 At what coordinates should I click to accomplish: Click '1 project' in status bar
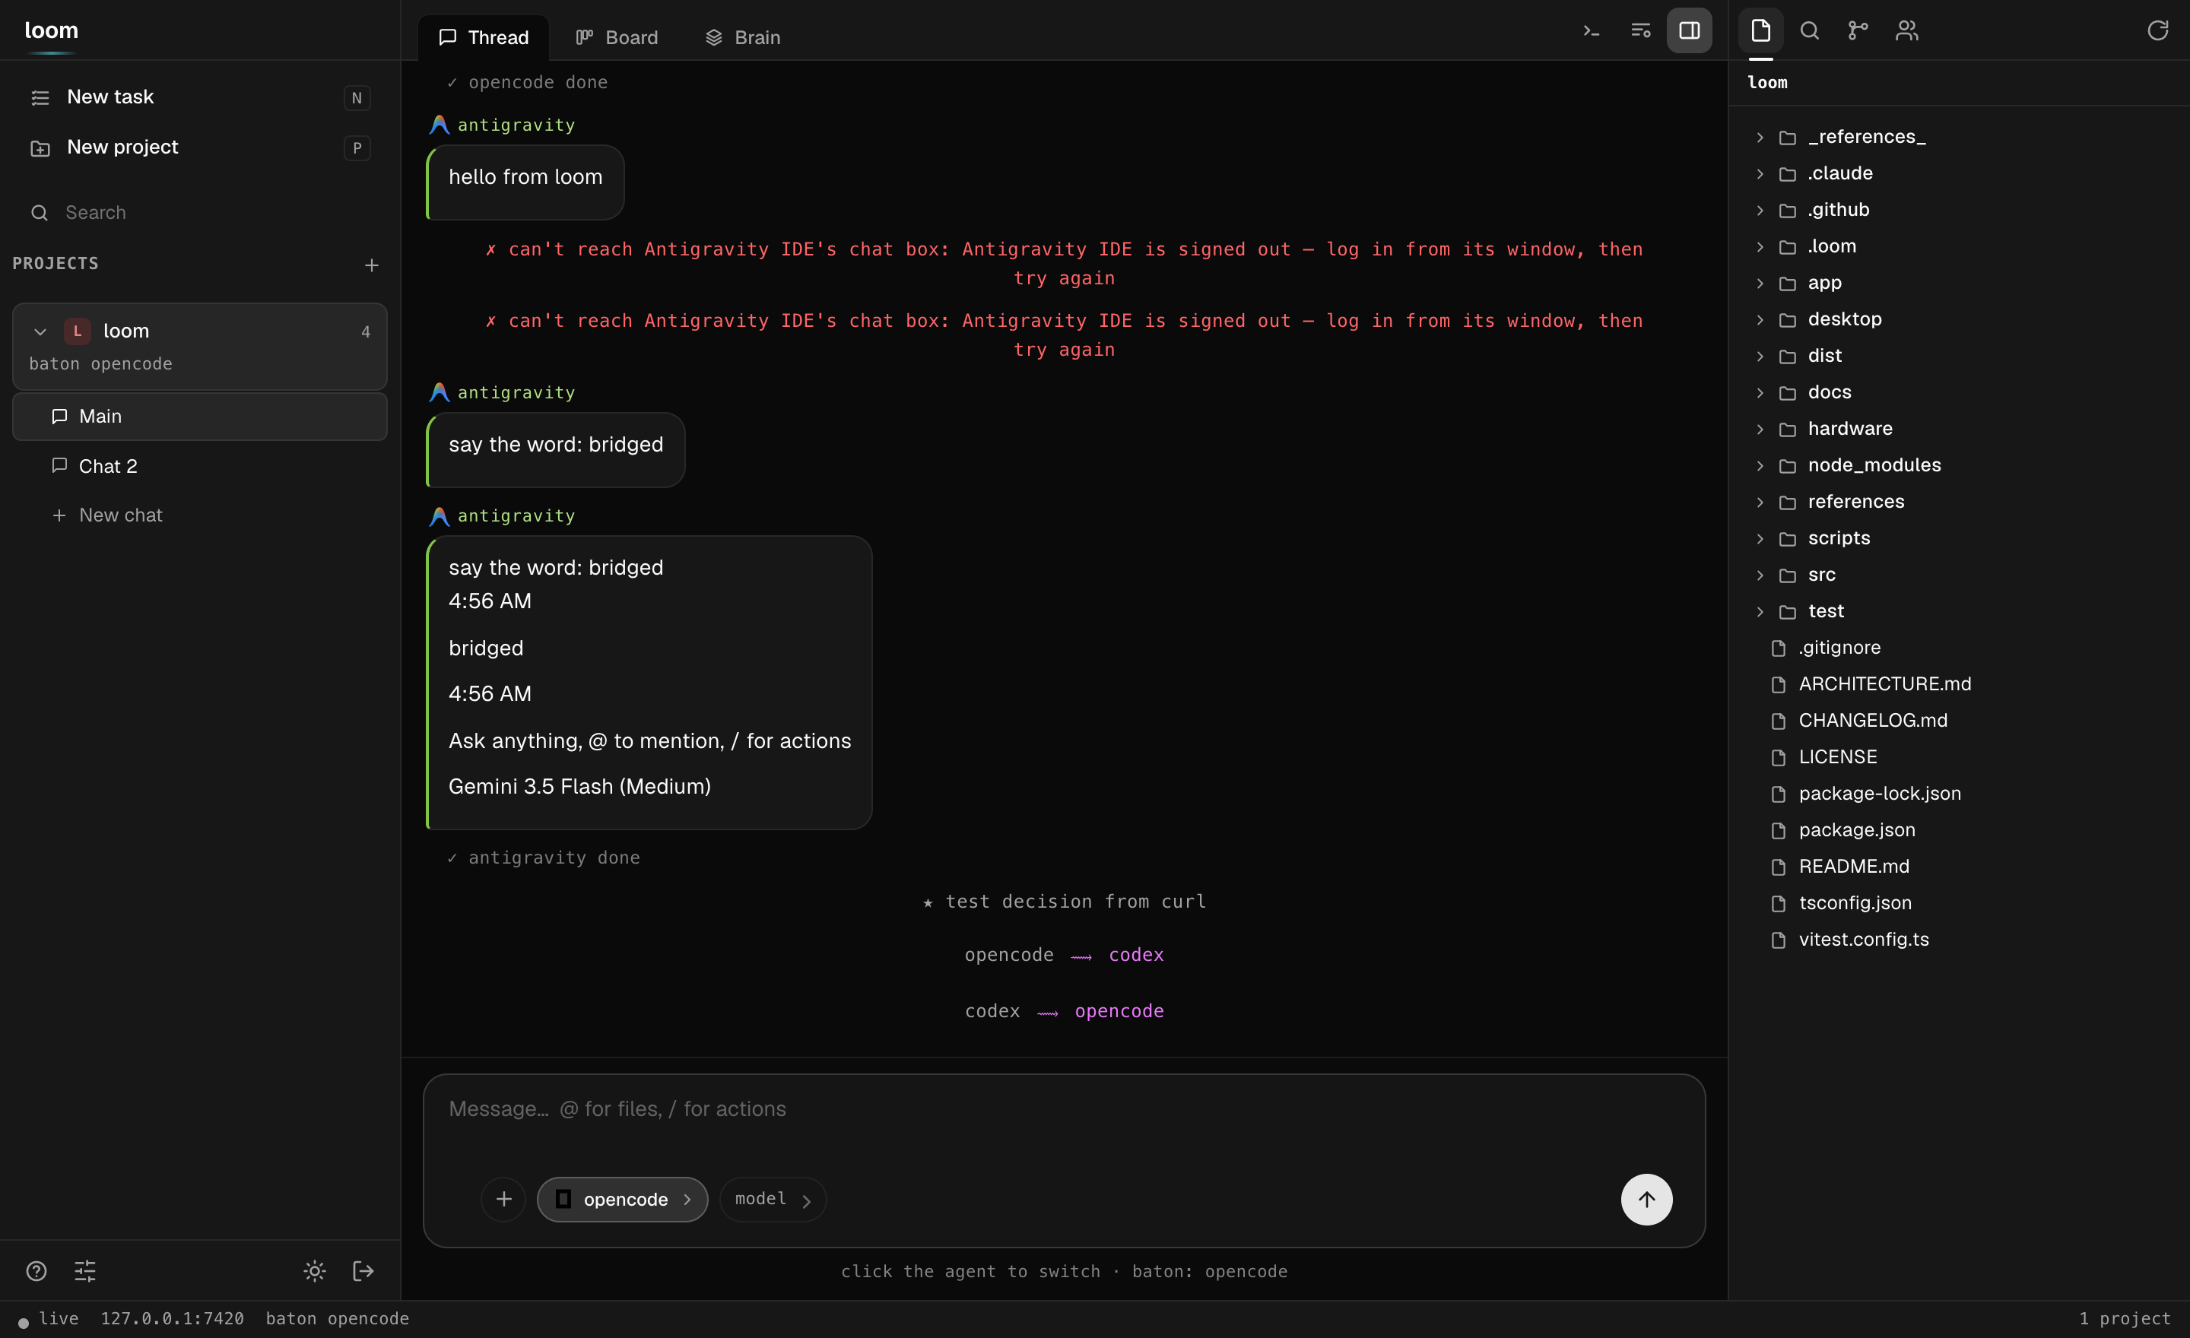(2125, 1319)
